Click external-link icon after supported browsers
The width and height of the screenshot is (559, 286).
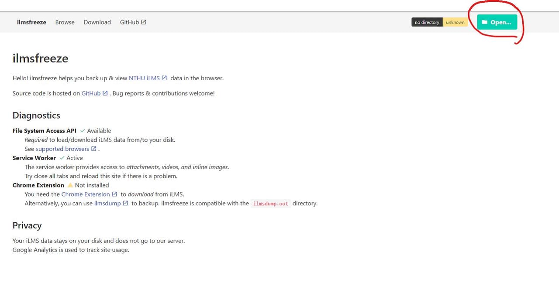93,149
